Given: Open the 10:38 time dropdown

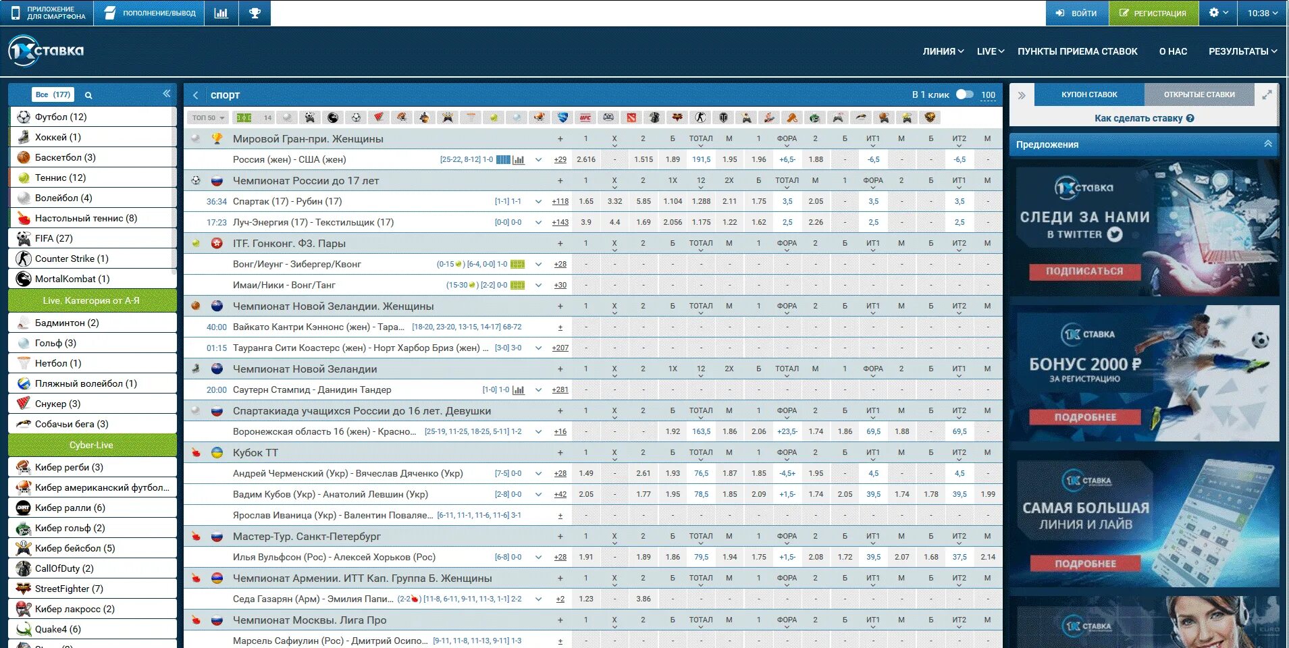Looking at the screenshot, I should 1263,13.
